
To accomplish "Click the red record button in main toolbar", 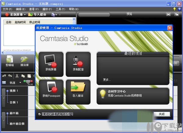I will click(7, 14).
